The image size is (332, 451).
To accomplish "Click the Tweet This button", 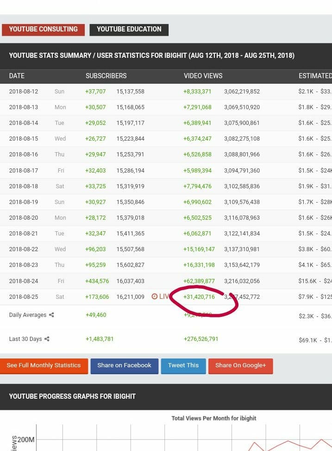I will click(183, 365).
